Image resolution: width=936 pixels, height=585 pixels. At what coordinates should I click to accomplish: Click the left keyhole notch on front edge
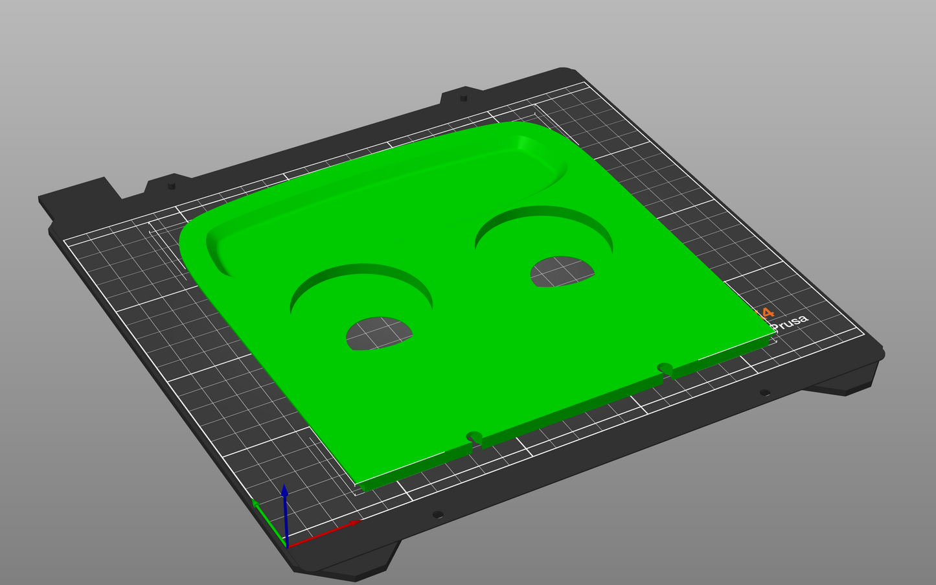tap(474, 437)
